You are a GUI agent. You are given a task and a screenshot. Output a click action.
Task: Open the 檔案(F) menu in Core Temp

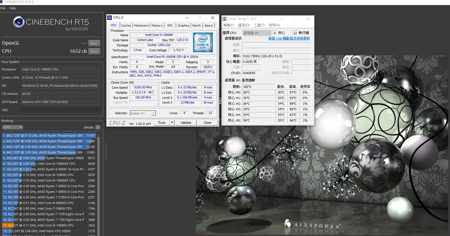[x=229, y=25]
